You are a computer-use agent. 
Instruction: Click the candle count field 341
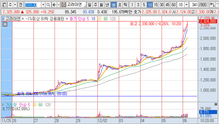click(194, 5)
